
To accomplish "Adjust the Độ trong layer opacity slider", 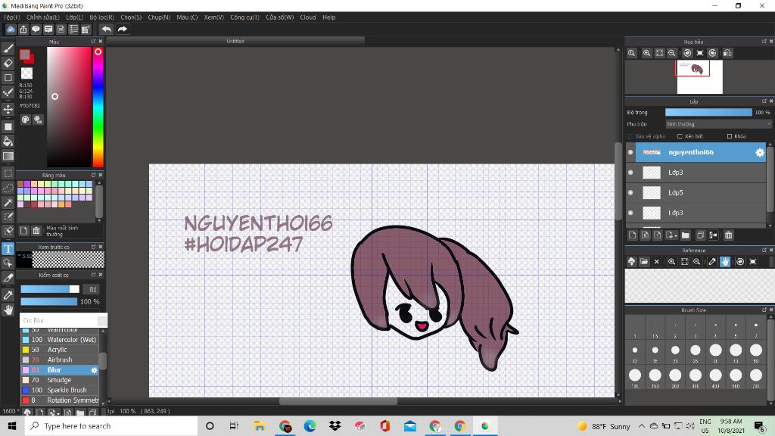I will coord(708,113).
